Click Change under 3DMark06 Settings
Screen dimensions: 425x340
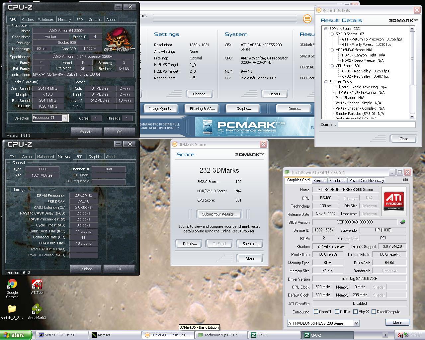tap(201, 94)
